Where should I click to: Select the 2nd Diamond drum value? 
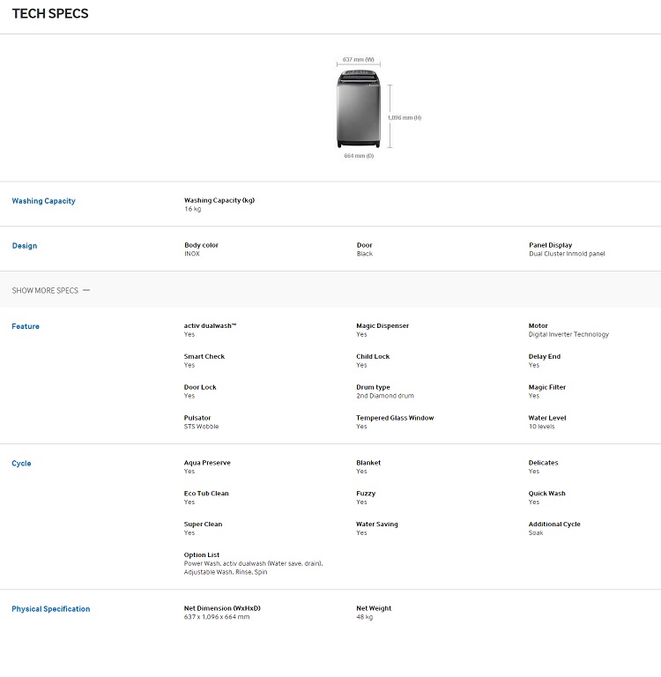pyautogui.click(x=385, y=396)
